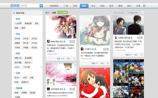Favorite the post with 转播 12 via its star
Image resolution: width=158 pixels, height=98 pixels.
coord(108,63)
